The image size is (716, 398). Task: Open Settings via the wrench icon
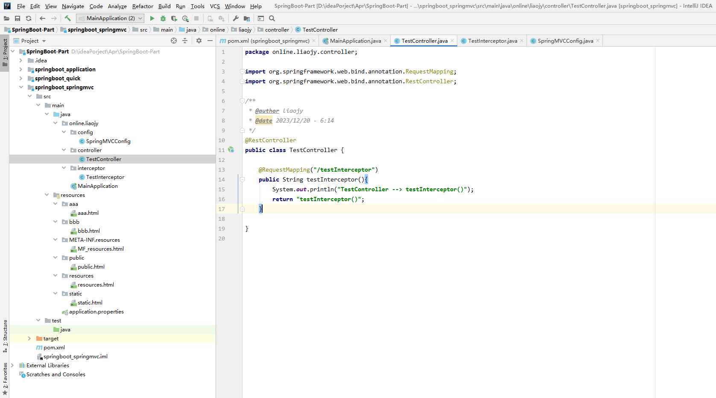point(236,18)
